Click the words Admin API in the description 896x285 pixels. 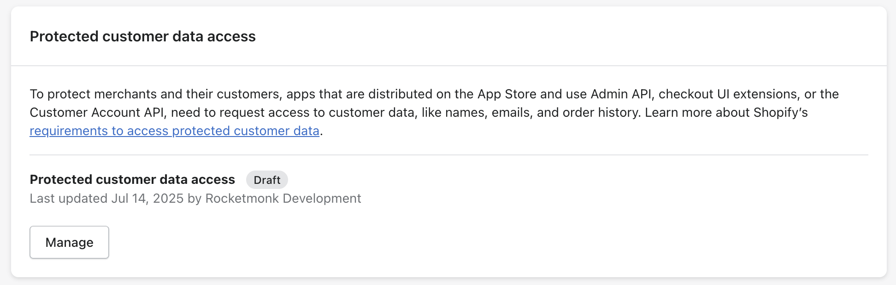pyautogui.click(x=621, y=94)
